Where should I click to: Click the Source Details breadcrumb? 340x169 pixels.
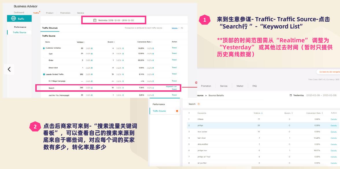coord(216,95)
